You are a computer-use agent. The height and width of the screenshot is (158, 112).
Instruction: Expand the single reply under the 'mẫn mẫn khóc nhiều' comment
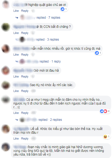point(56,61)
